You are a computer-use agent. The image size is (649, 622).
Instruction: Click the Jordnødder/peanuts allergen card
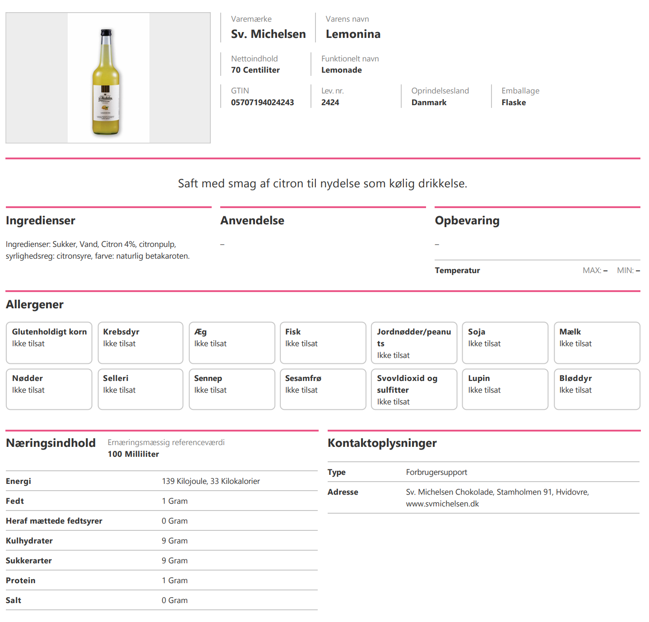[414, 342]
